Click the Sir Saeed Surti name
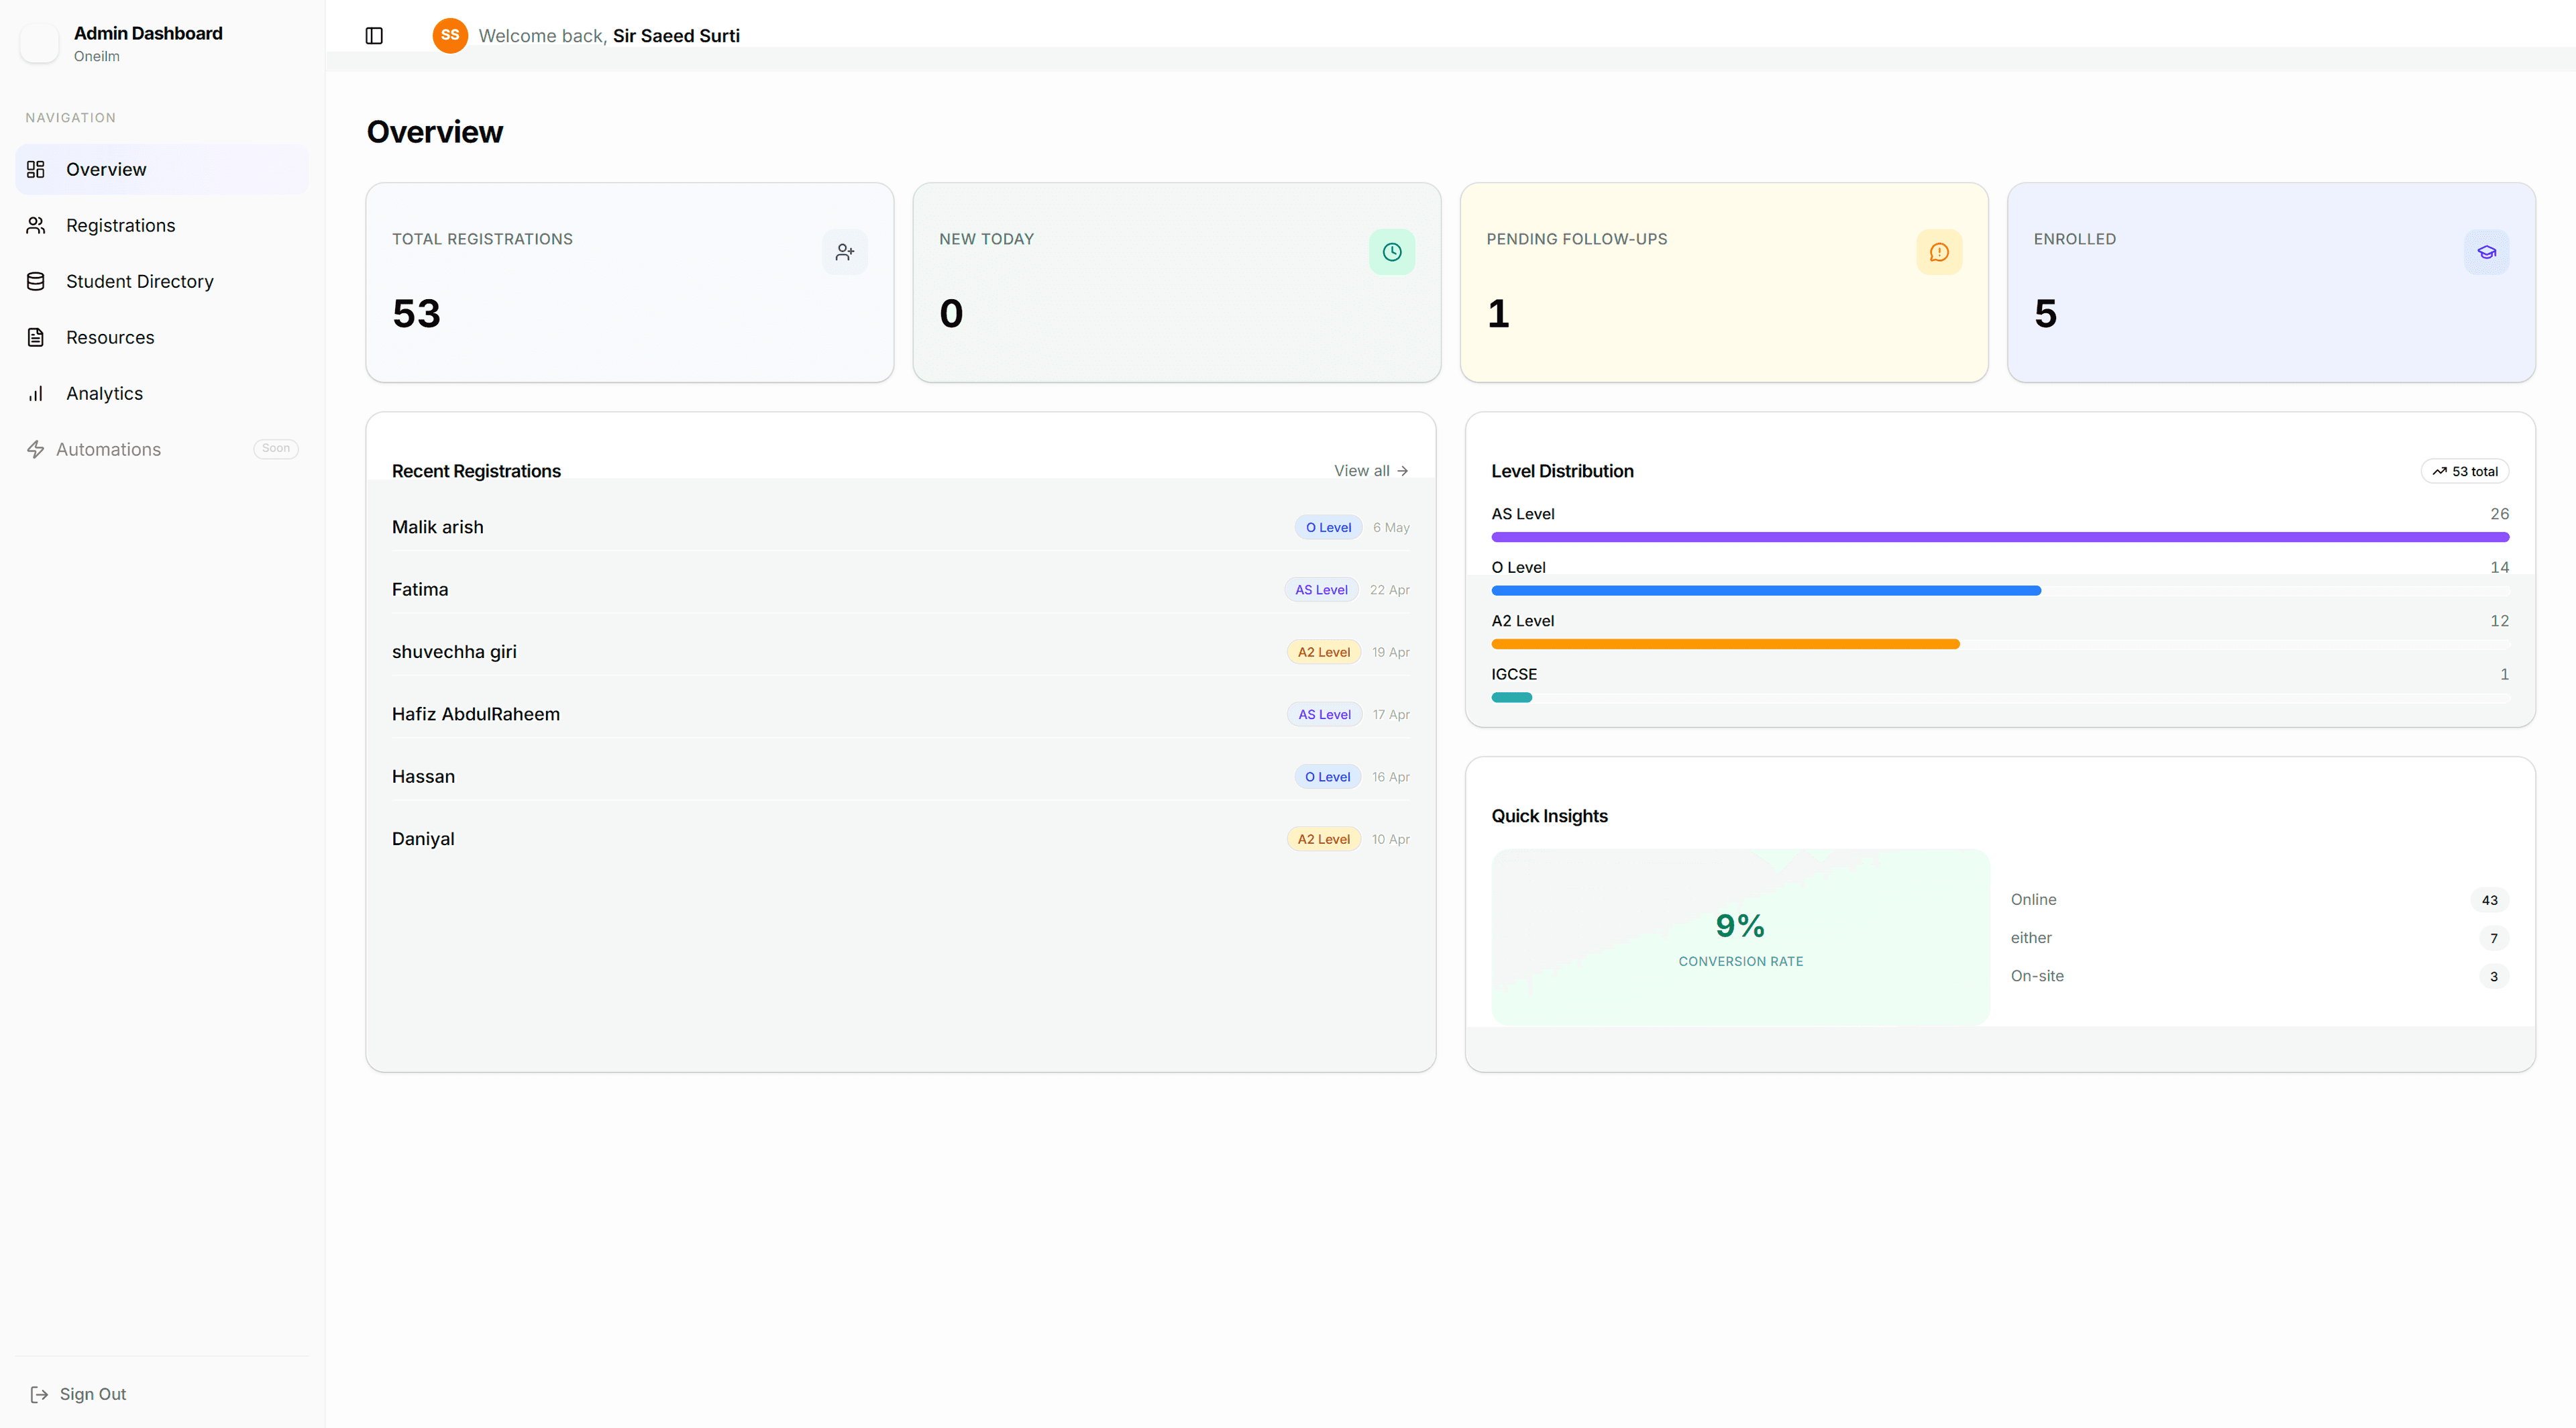Viewport: 2576px width, 1428px height. (676, 36)
